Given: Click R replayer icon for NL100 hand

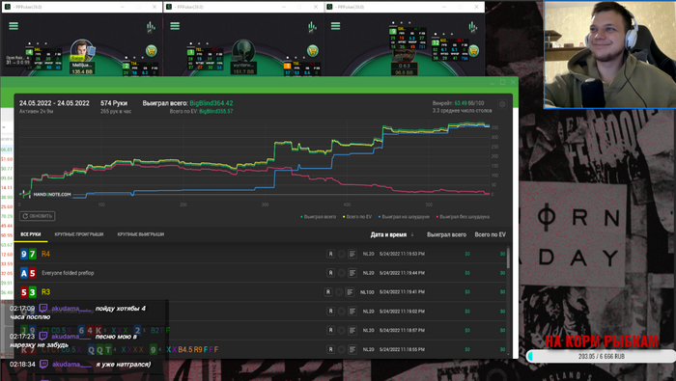Looking at the screenshot, I should click(x=328, y=292).
